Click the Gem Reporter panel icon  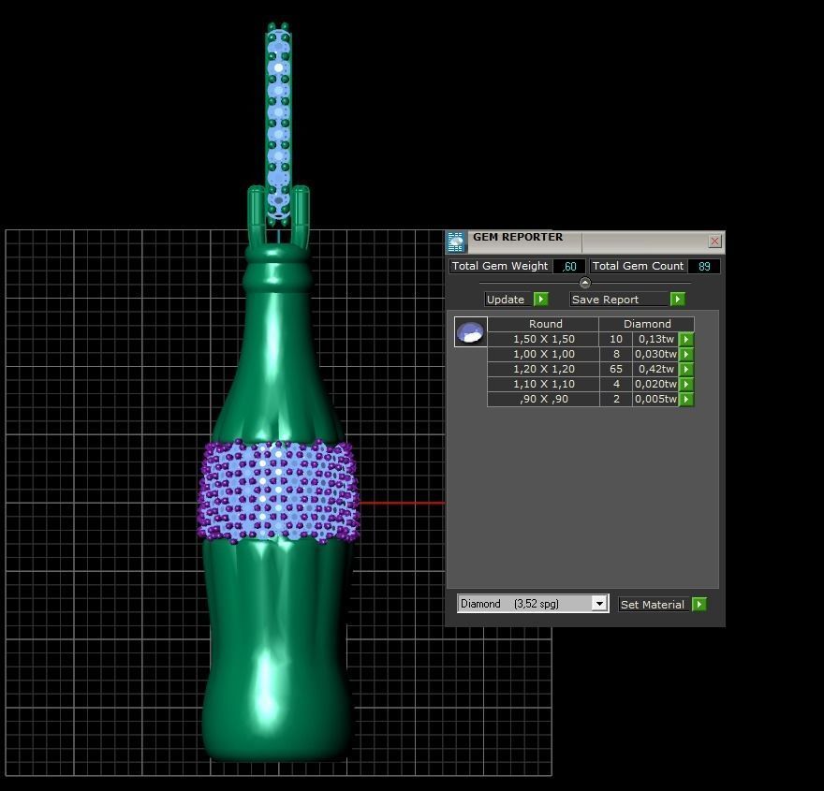(x=456, y=242)
